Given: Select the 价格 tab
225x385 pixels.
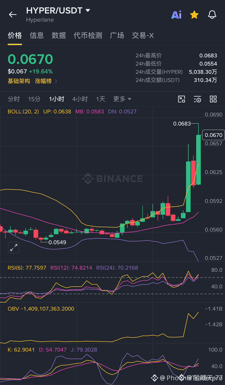Looking at the screenshot, I should click(15, 35).
